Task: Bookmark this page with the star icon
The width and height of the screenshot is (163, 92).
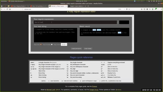Action: pyautogui.click(x=129, y=9)
